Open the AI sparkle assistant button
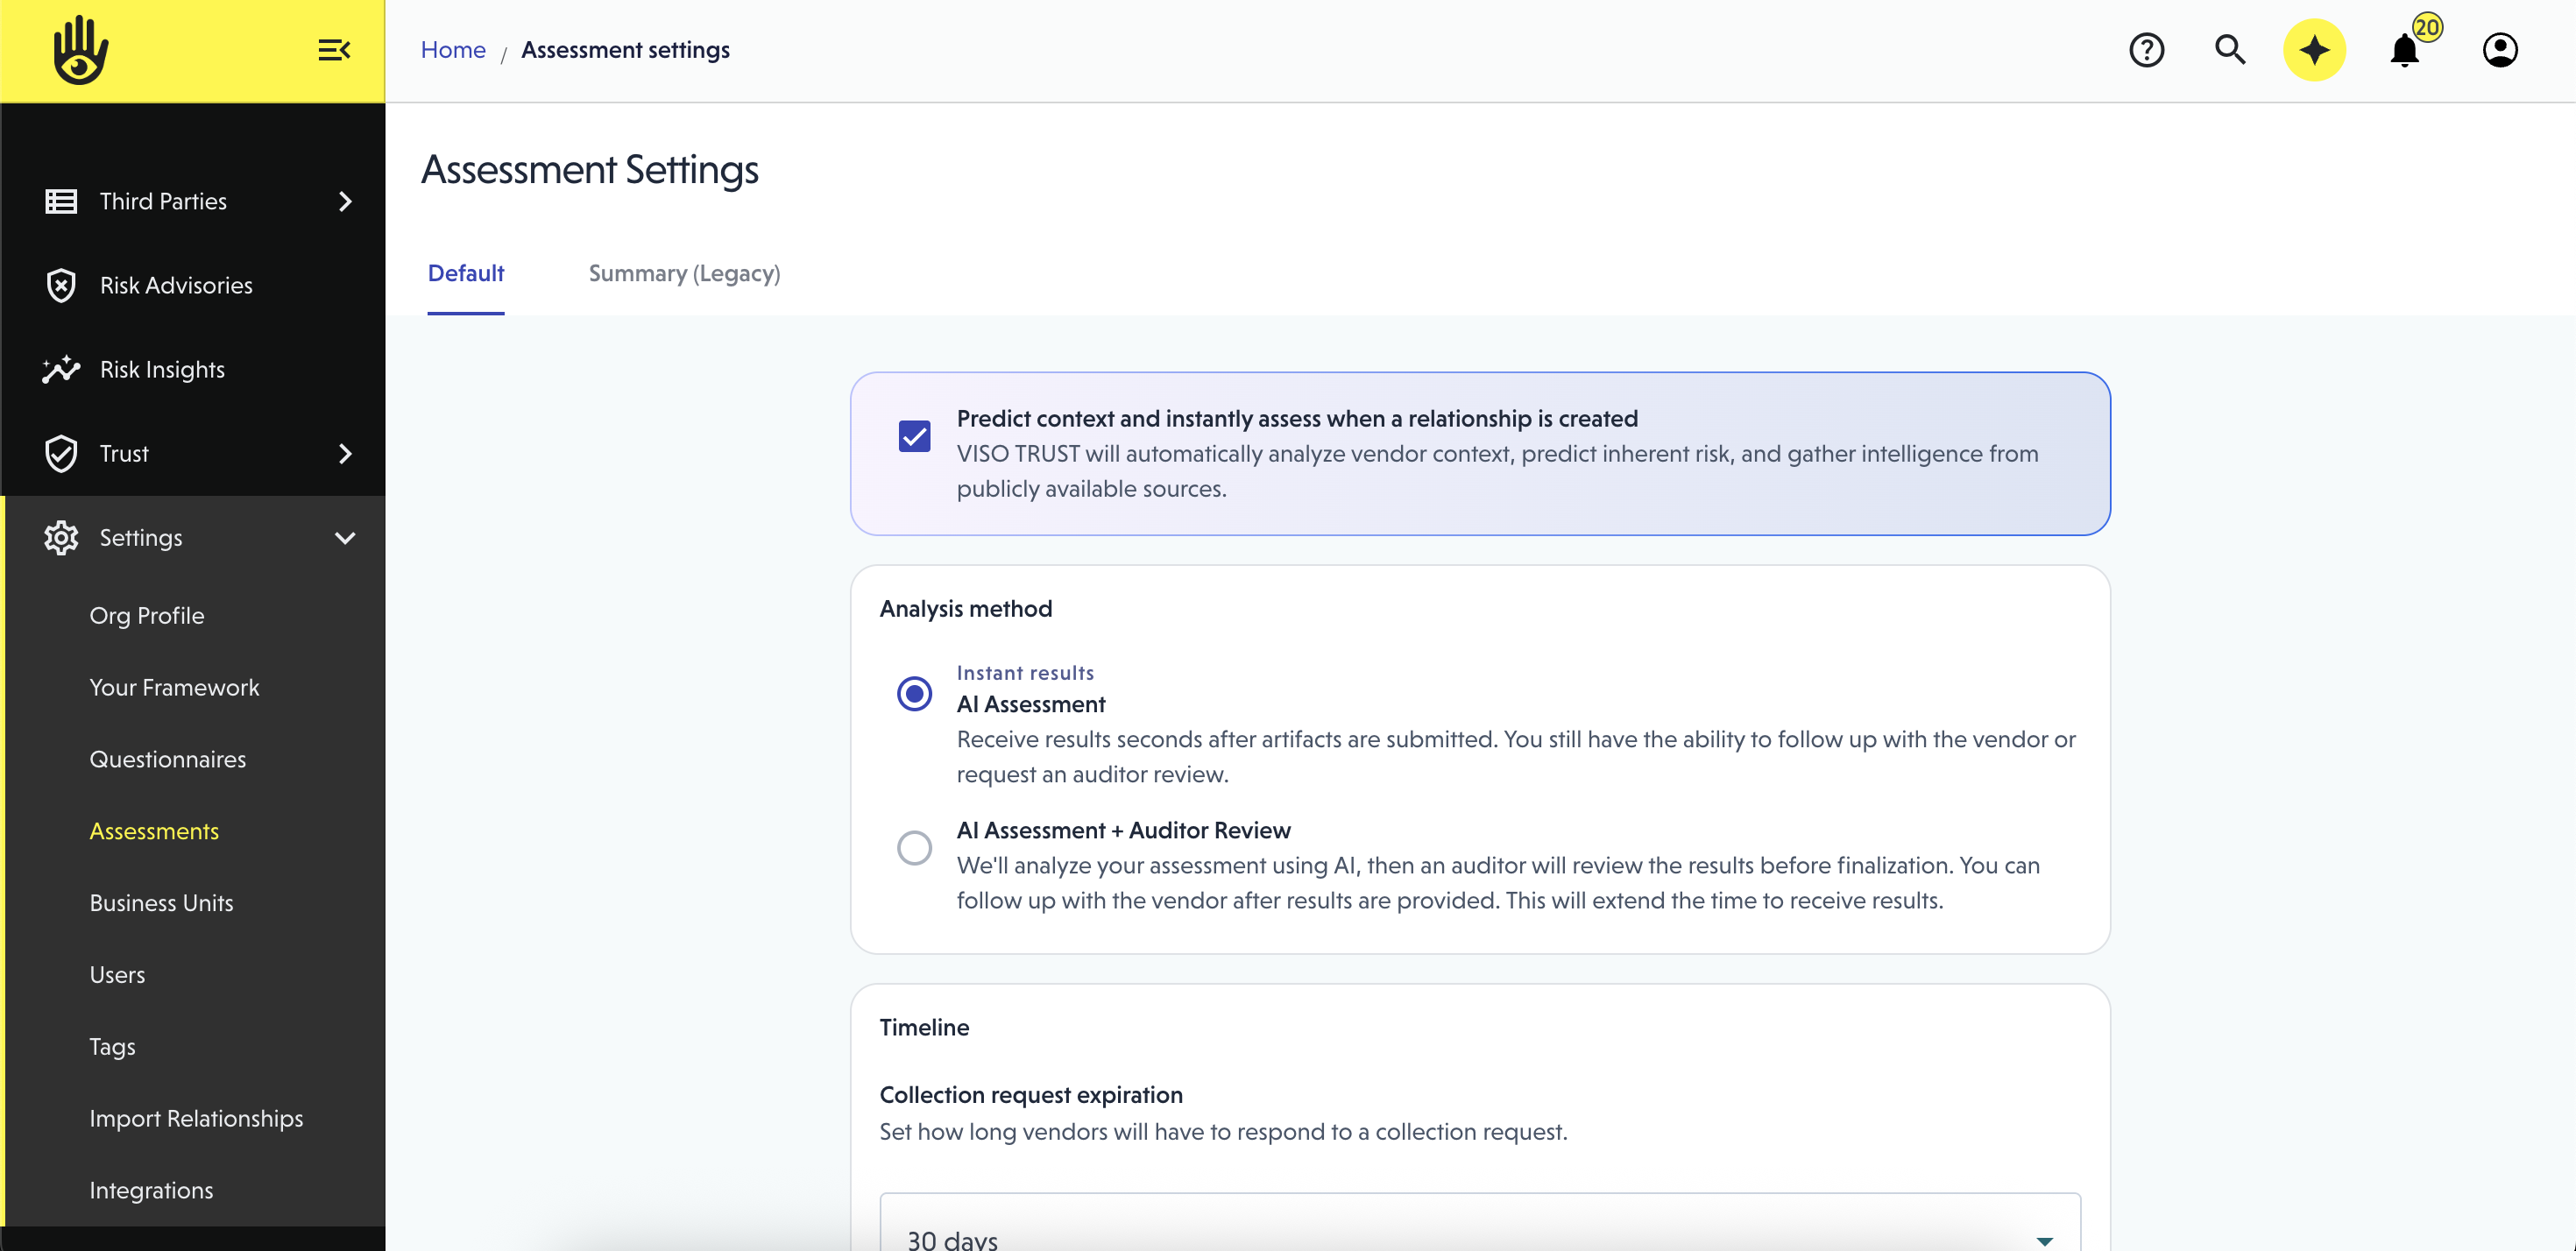This screenshot has width=2576, height=1251. 2314,50
